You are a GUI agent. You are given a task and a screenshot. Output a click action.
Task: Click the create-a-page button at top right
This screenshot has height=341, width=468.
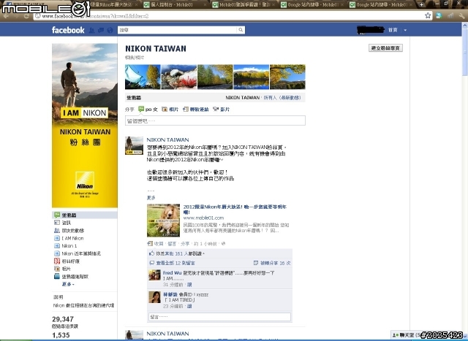(x=385, y=48)
